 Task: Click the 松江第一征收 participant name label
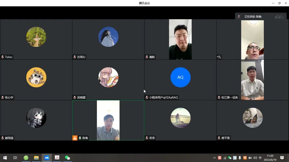point(230,97)
